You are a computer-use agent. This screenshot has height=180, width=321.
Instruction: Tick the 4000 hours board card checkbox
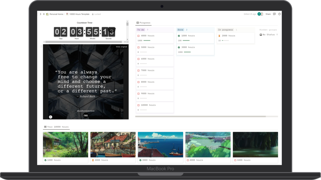click(x=138, y=36)
